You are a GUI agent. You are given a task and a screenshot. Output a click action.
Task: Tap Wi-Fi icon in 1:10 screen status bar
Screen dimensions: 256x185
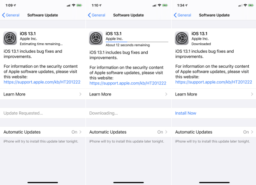(159, 5)
